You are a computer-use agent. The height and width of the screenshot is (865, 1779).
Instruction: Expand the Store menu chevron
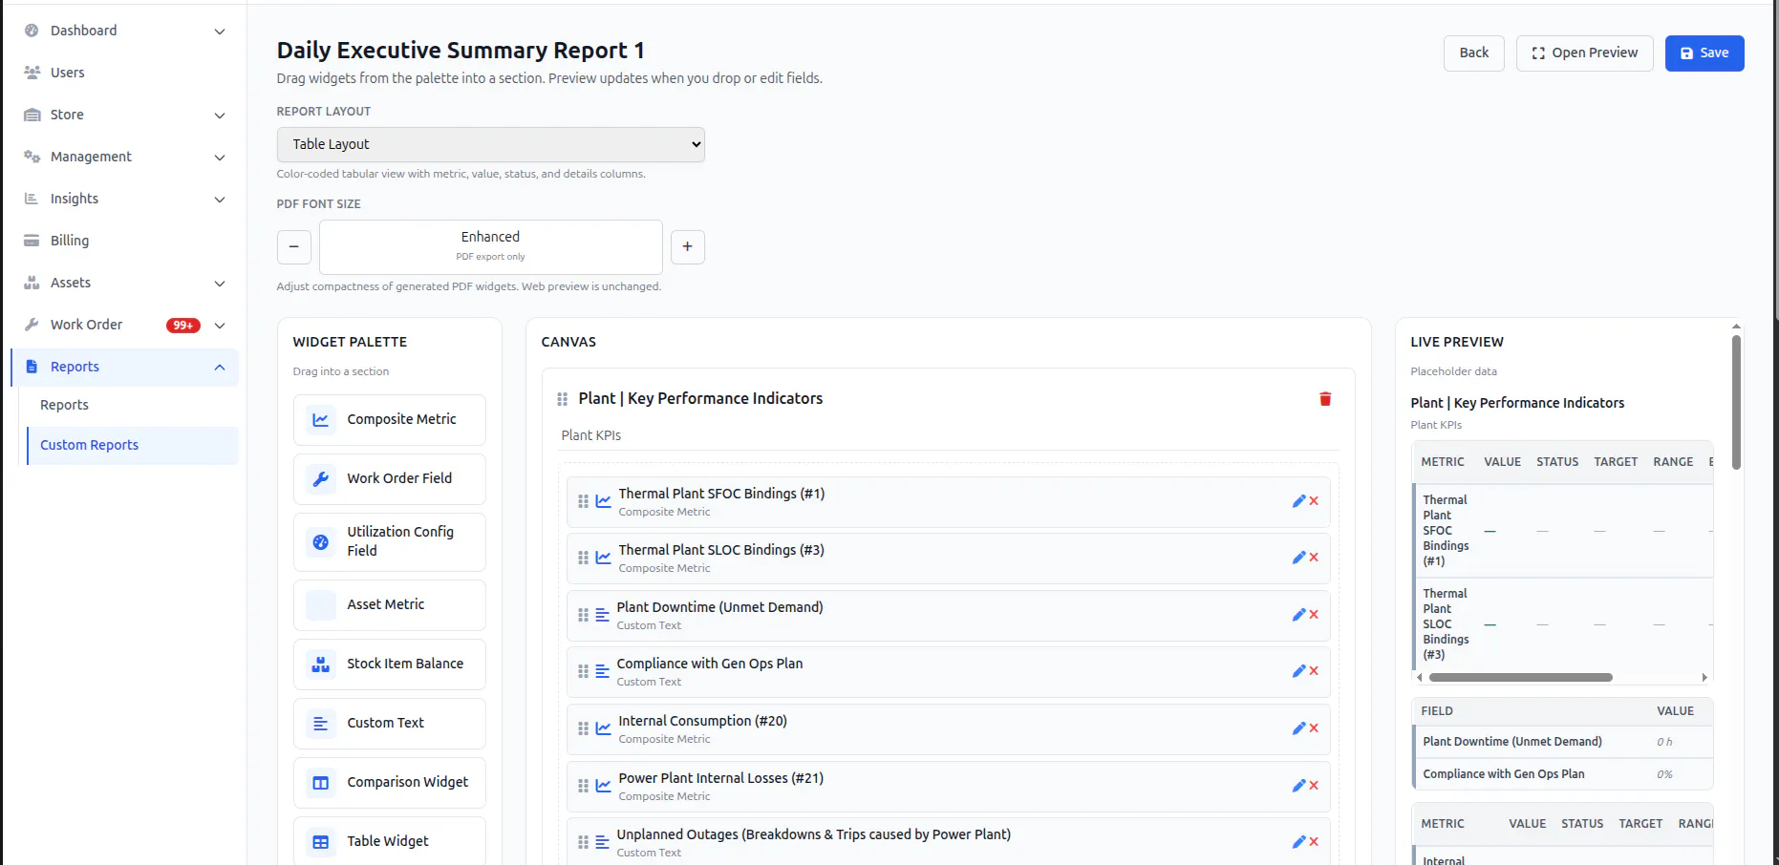(220, 116)
